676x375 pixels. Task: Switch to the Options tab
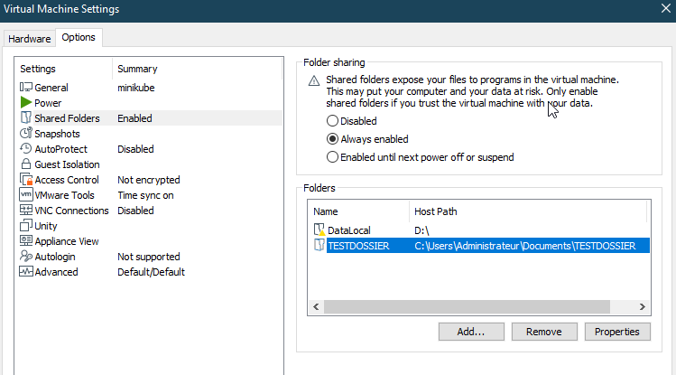79,38
